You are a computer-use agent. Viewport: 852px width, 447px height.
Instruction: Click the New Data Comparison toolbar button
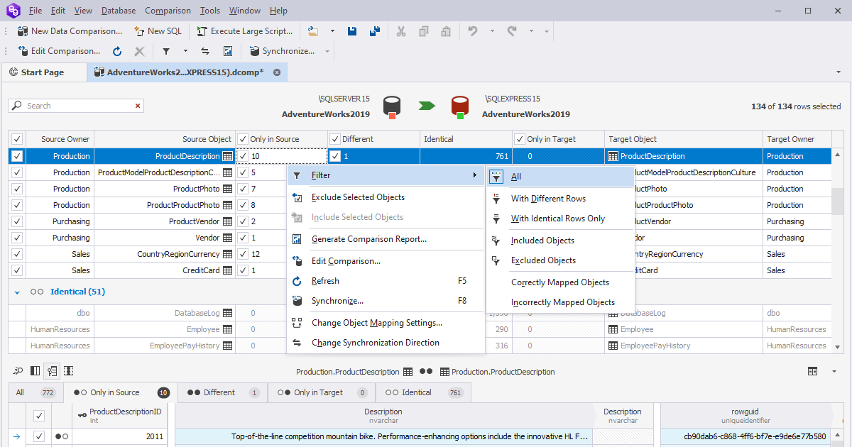70,31
